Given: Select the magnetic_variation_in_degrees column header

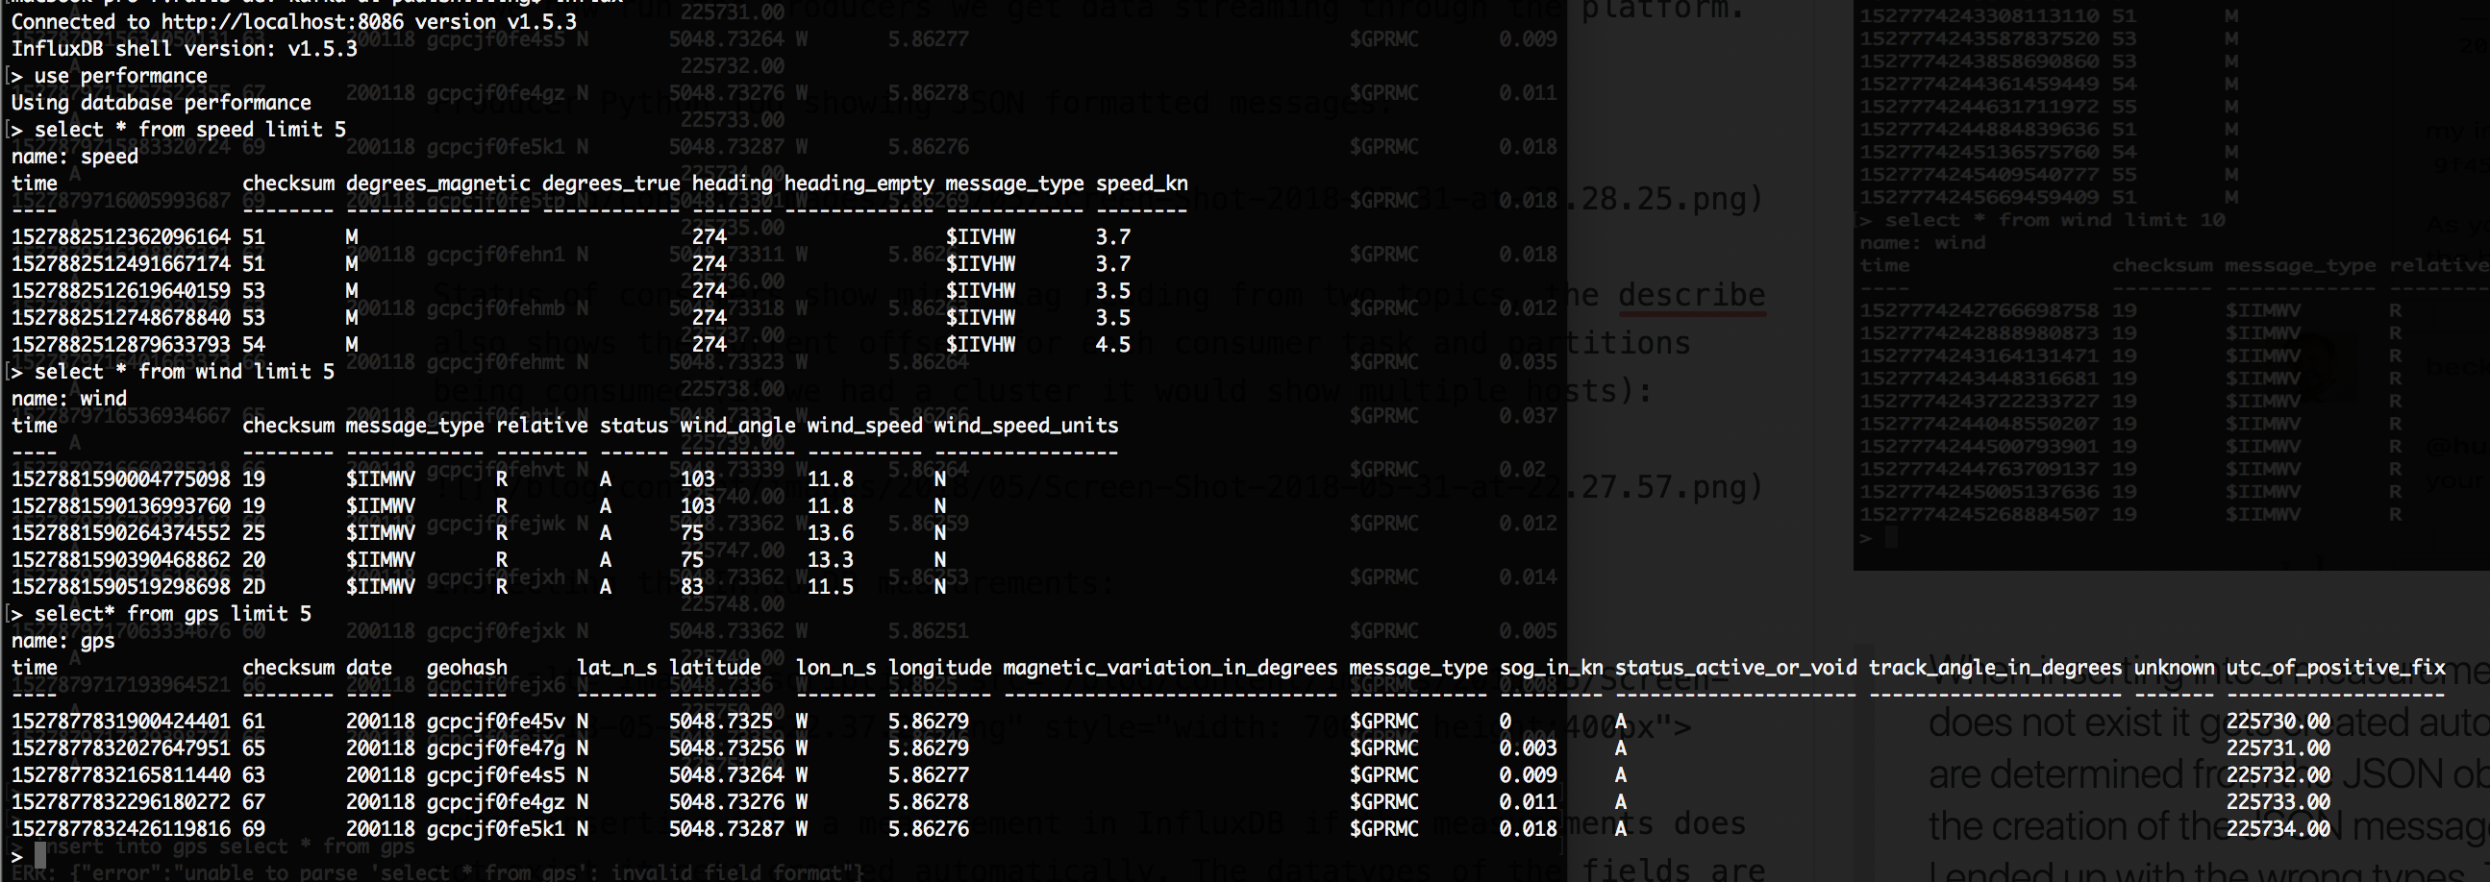Looking at the screenshot, I should point(1171,668).
